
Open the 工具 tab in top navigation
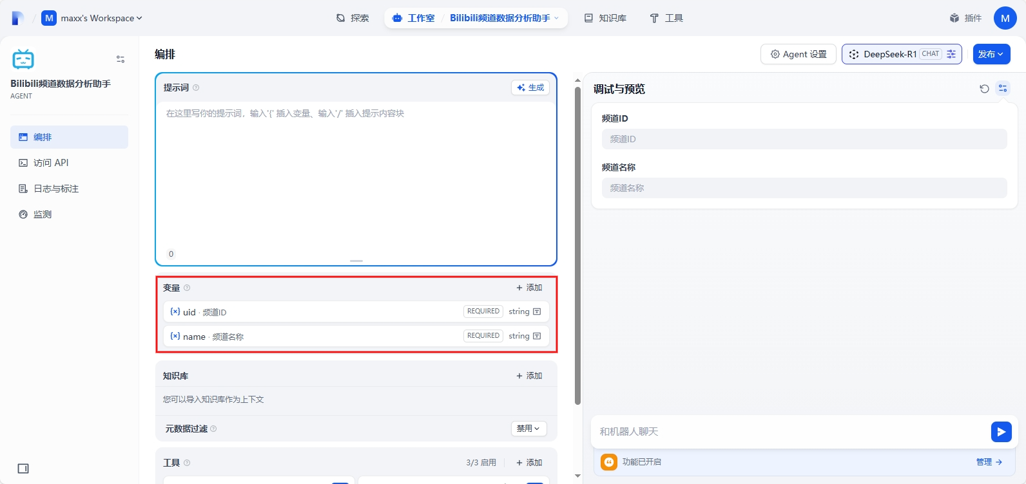666,18
